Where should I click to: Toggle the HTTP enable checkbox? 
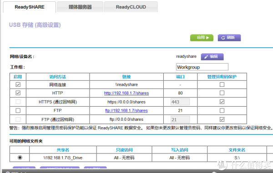18,93
